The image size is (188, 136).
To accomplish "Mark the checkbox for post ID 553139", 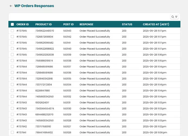I will click(x=12, y=55).
